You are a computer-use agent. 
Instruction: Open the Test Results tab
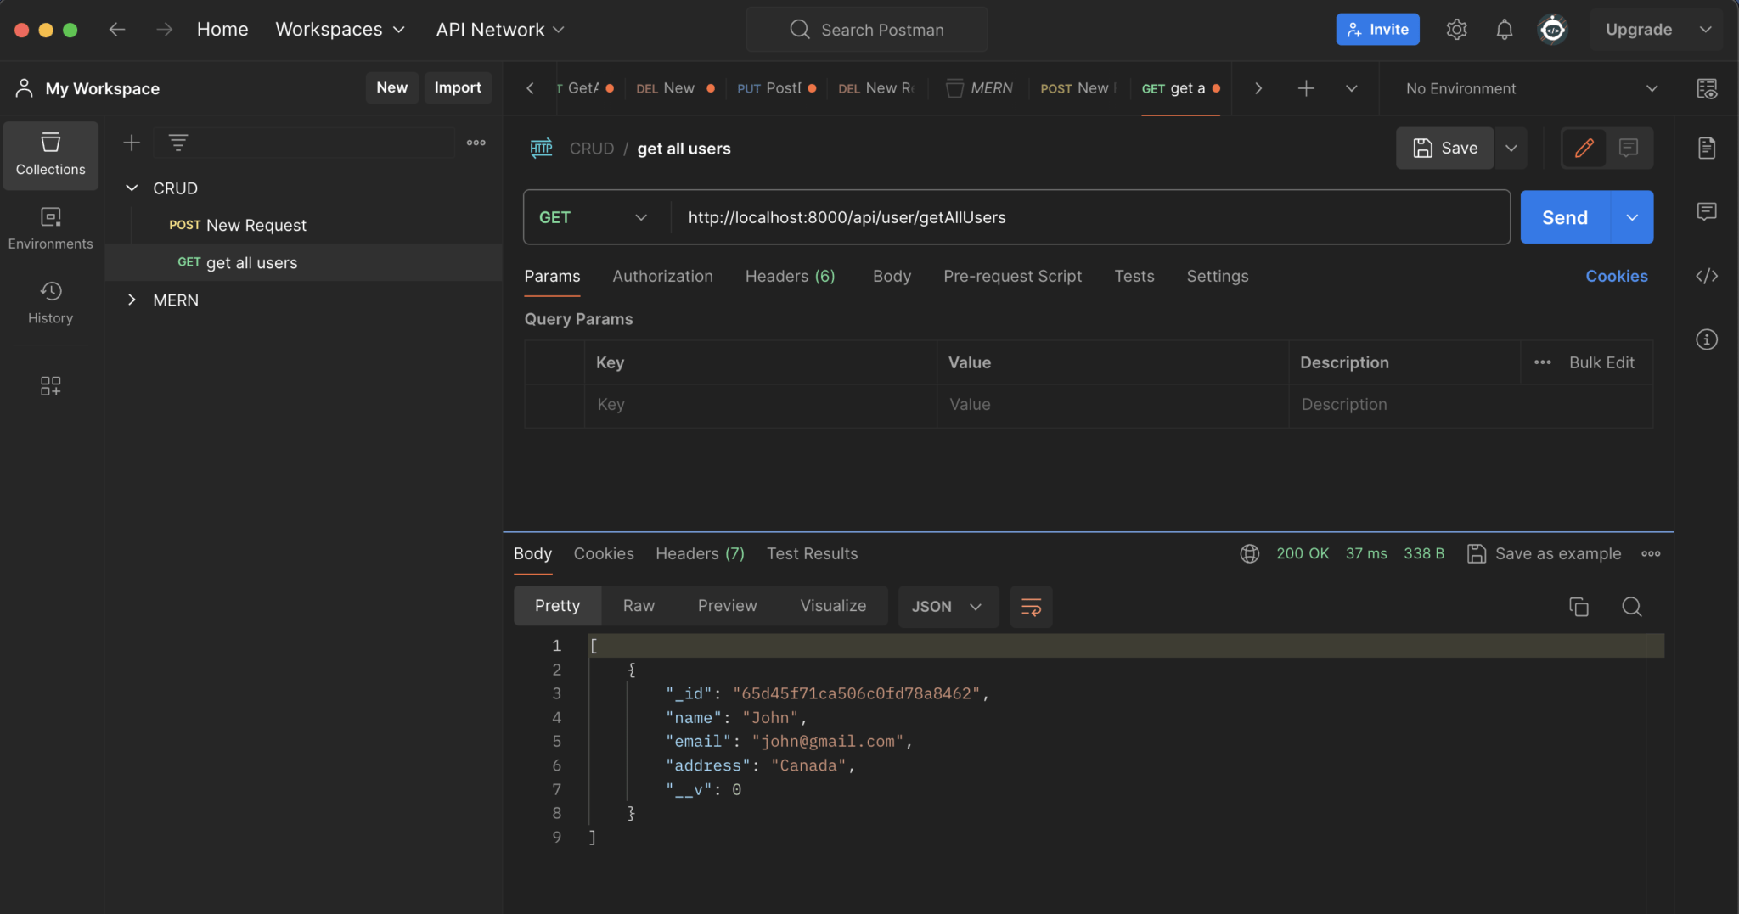pos(812,553)
